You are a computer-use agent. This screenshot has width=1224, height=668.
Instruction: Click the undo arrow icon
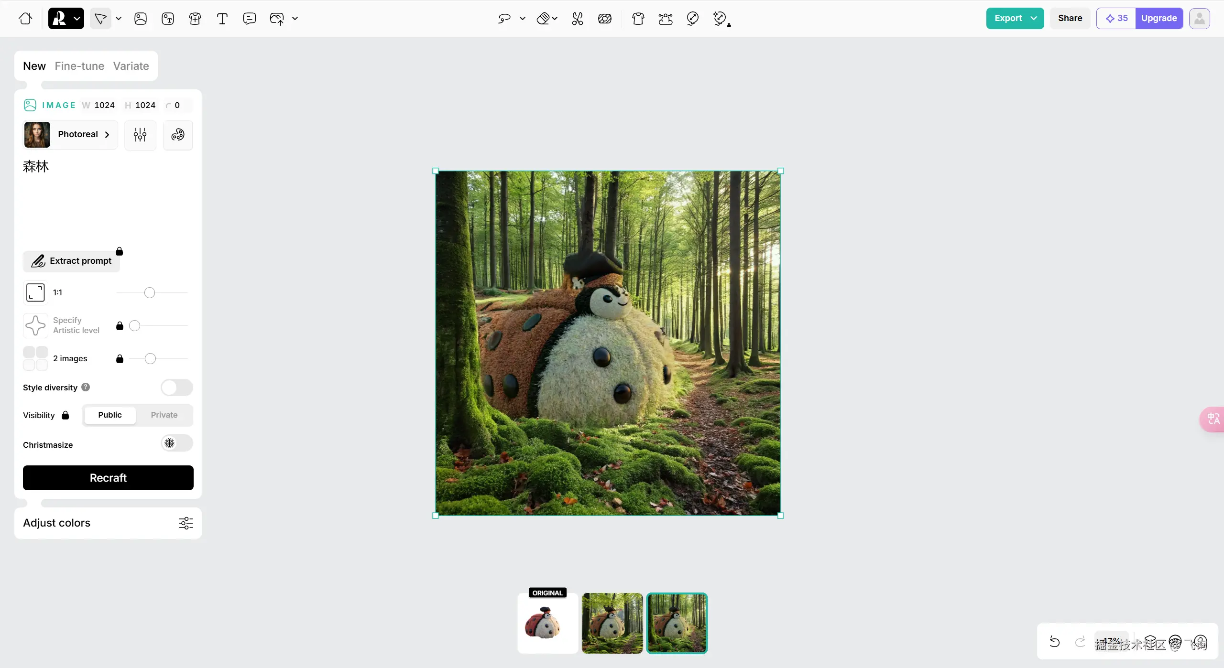point(1054,641)
